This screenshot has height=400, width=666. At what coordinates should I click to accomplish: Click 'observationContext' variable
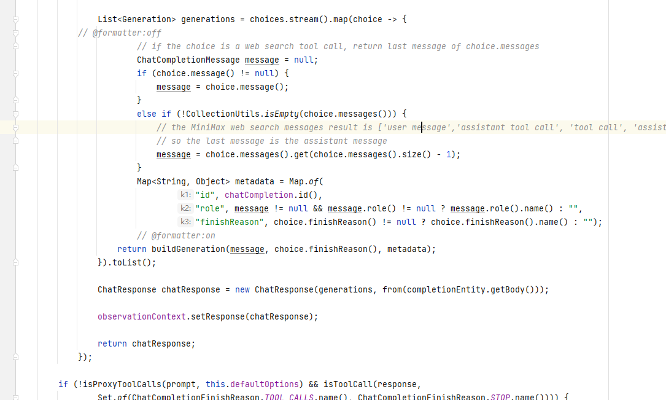pos(141,316)
